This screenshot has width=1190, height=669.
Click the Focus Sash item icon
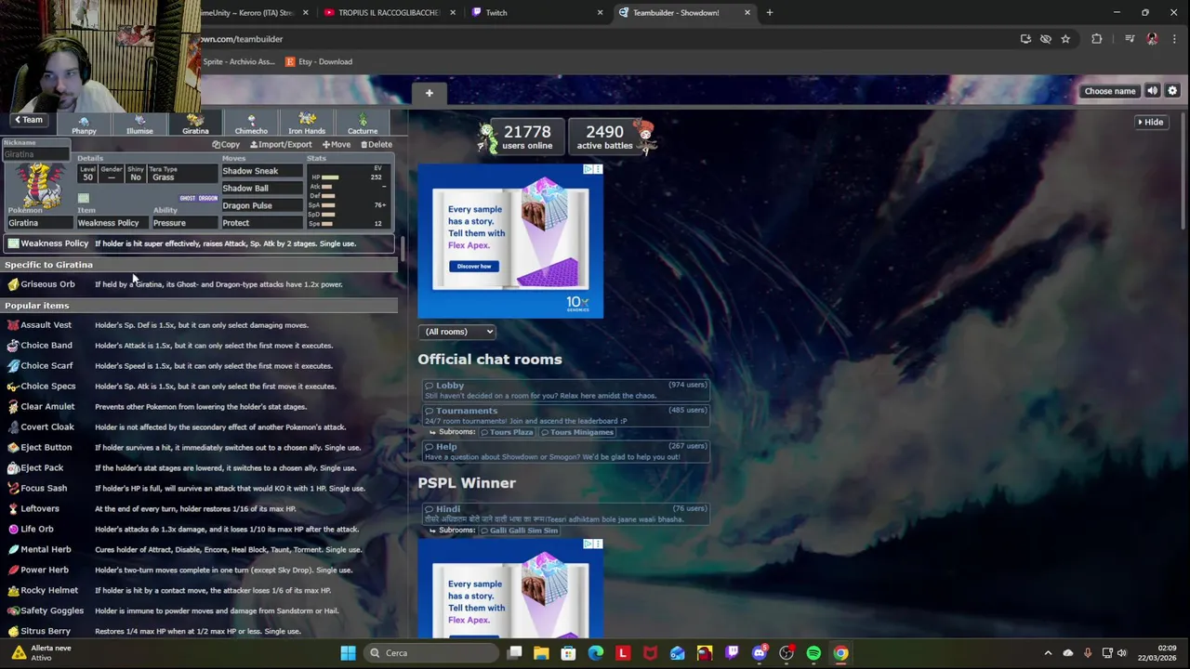click(x=12, y=489)
